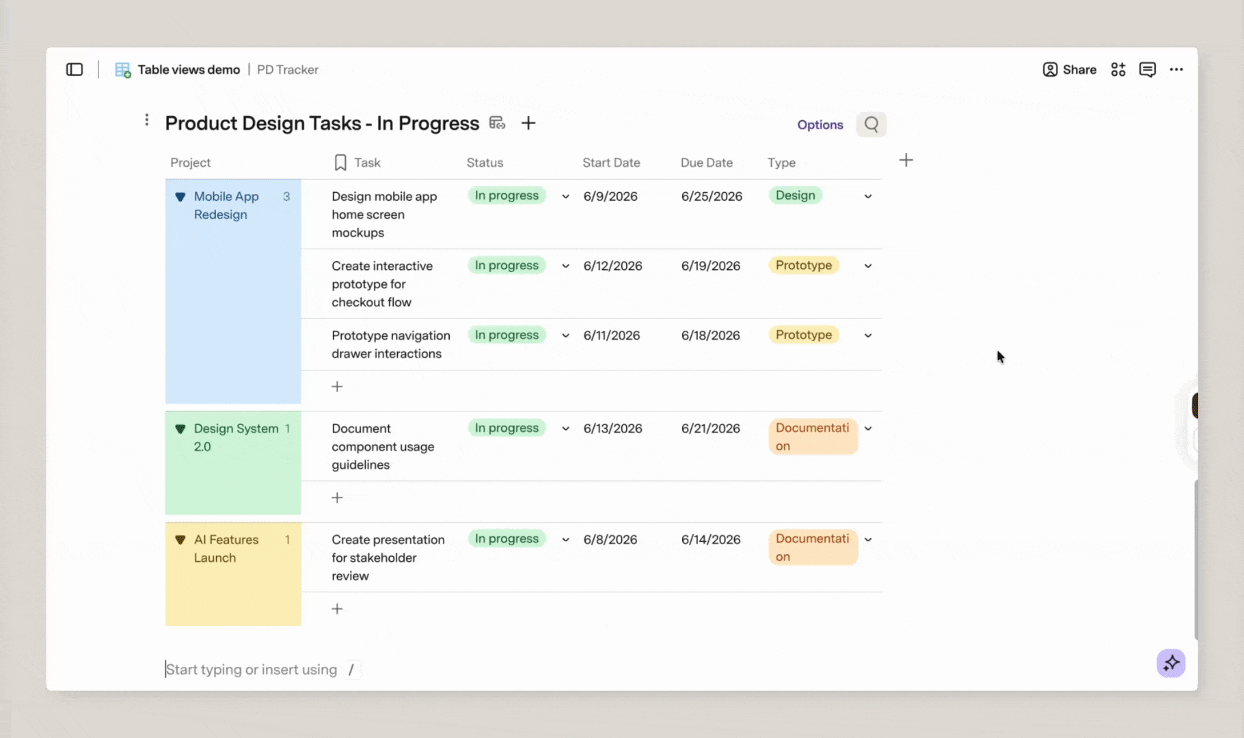
Task: Open Type dropdown for stakeholder review task
Action: pyautogui.click(x=868, y=540)
